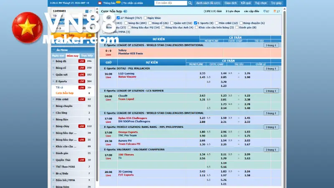Switch to the Ngày mai tab
The image size is (334, 188).
(58, 56)
